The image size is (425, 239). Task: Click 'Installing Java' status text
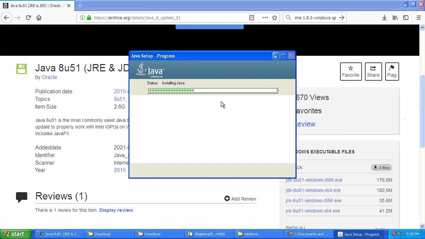[x=173, y=83]
